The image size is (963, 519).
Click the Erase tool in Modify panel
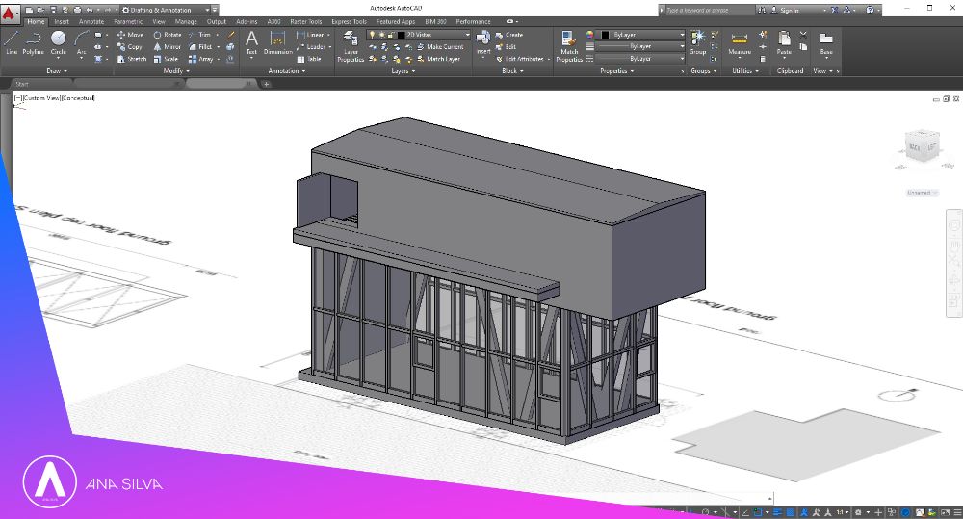(231, 35)
